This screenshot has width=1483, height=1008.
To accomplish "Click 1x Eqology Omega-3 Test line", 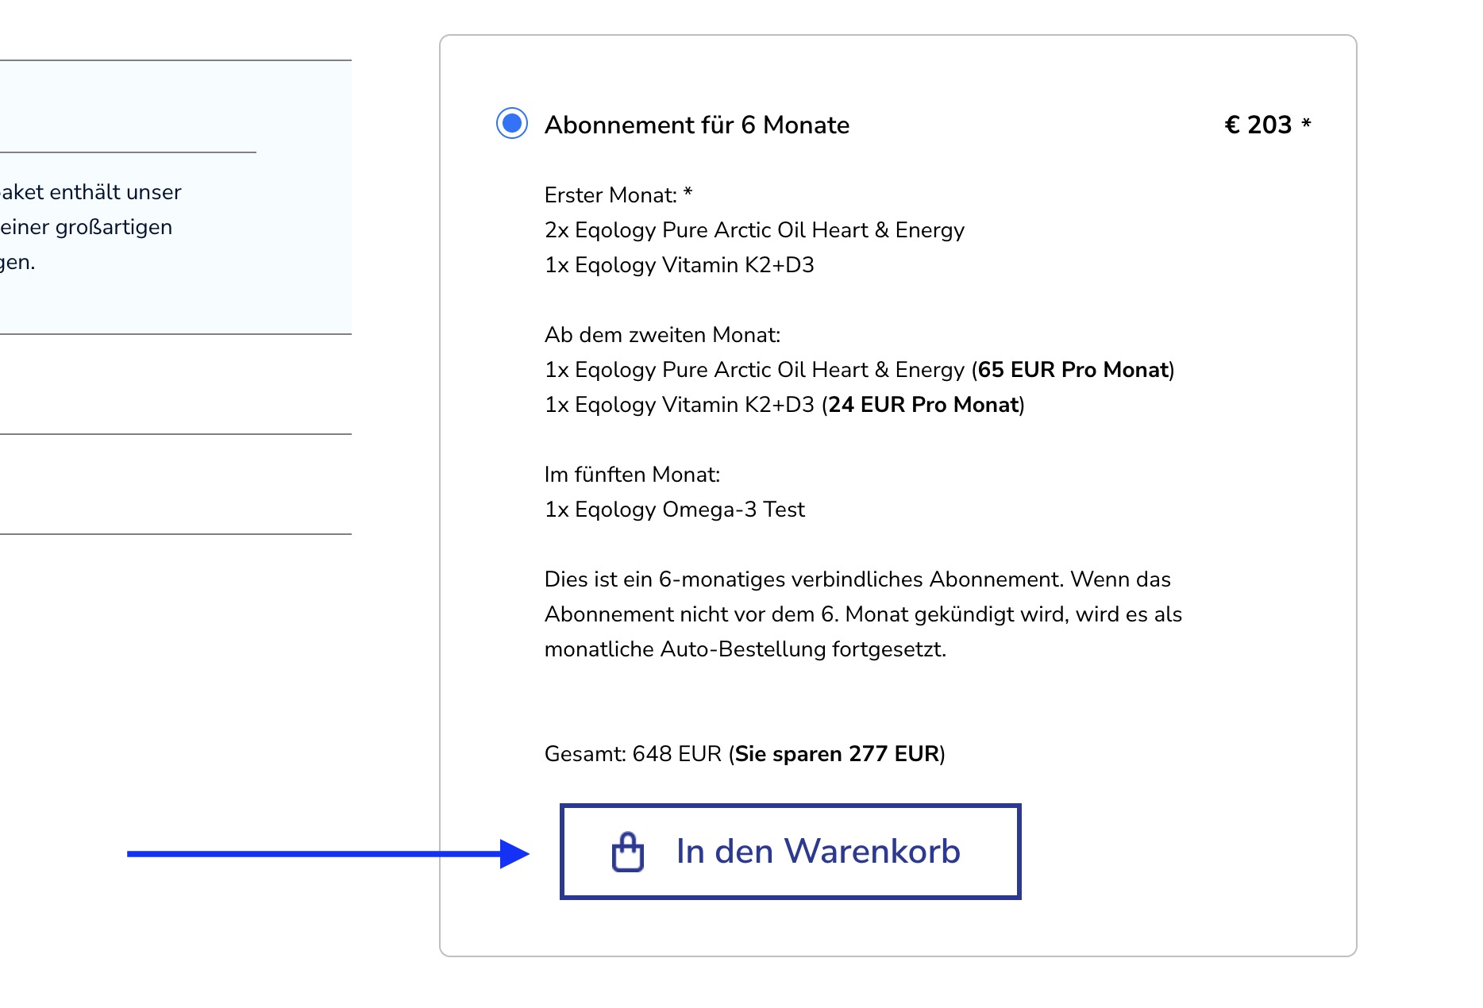I will (x=675, y=510).
